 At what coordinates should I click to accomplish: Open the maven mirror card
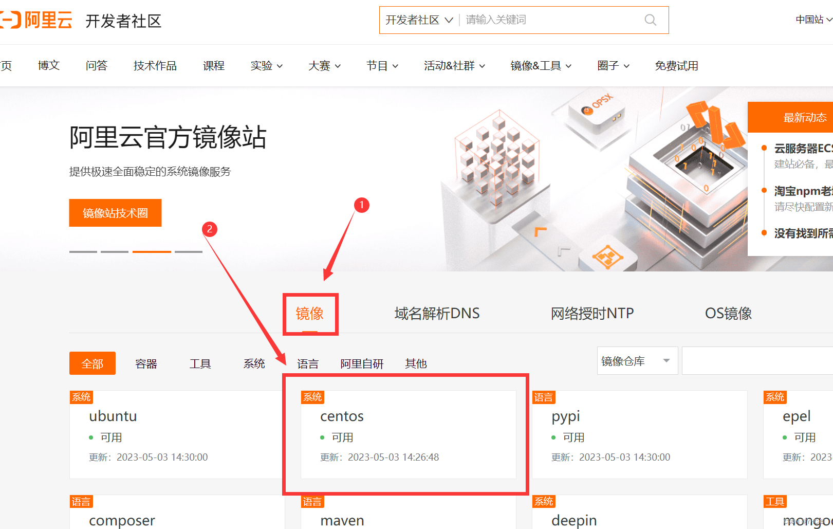point(409,512)
